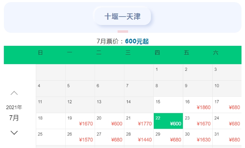Viewport: 245px width, 148px height.
Task: Select July 26 priced ¥1570
Action: coord(80,137)
